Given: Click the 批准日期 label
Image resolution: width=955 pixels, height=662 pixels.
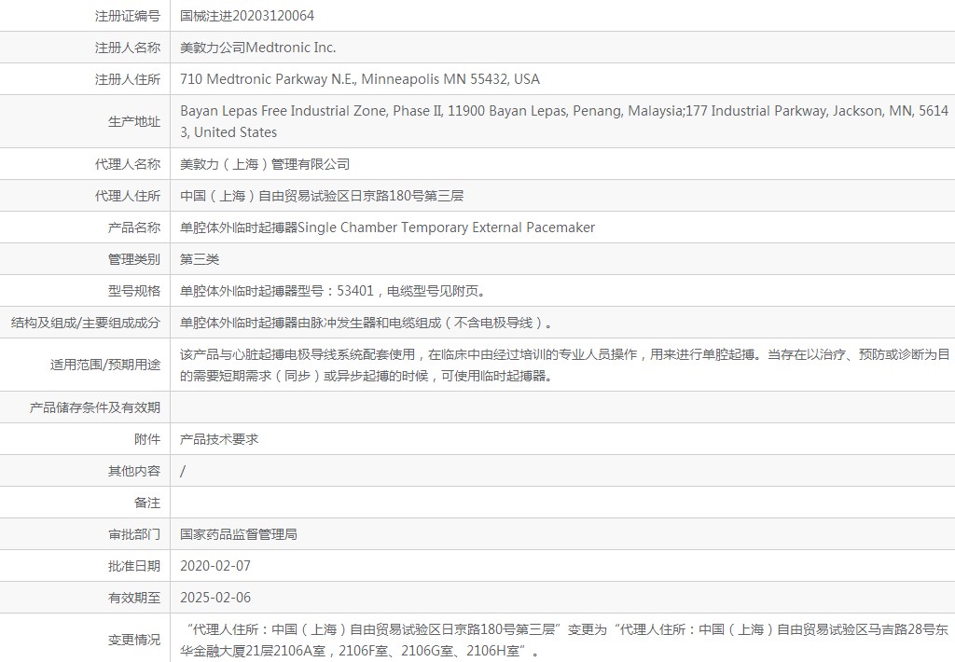Looking at the screenshot, I should tap(134, 566).
